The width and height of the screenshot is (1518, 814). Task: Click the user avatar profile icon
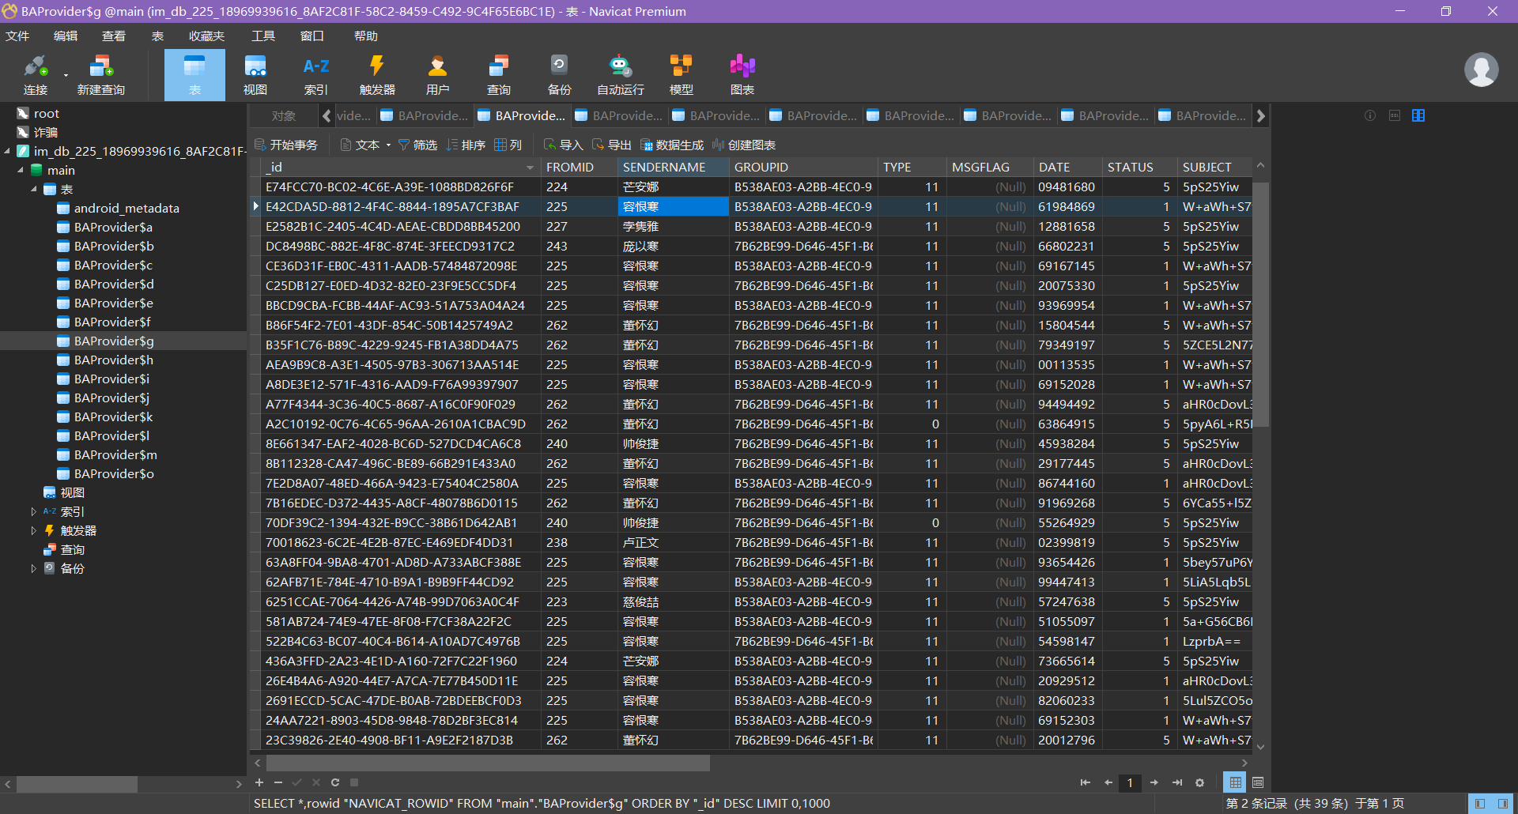1481,70
